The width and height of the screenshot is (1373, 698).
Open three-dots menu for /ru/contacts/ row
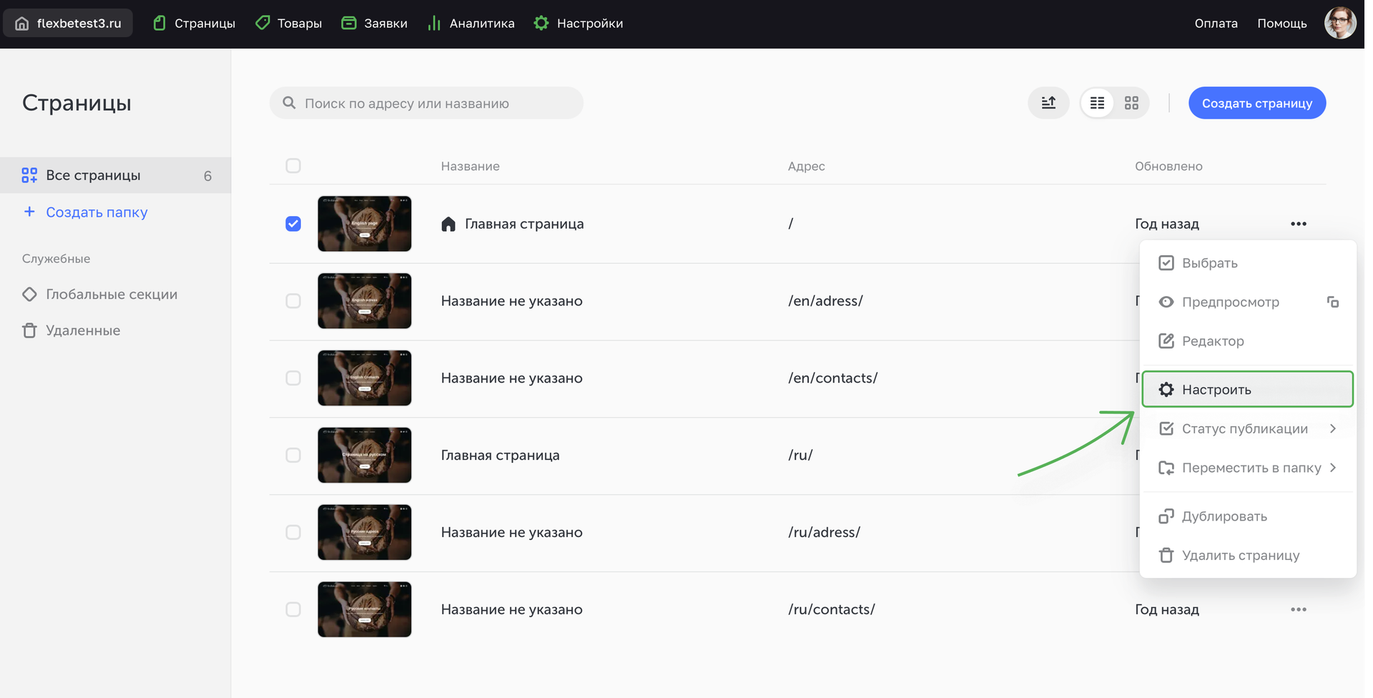coord(1299,609)
